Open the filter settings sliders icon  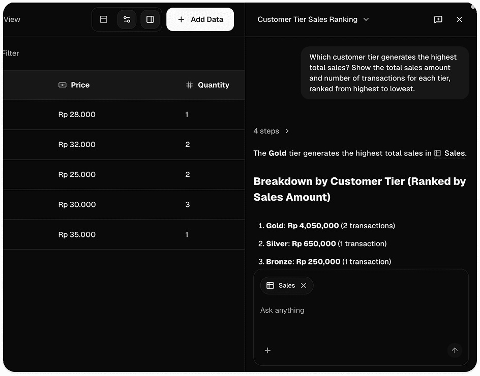[127, 19]
